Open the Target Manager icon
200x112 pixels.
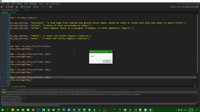[x=197, y=7]
